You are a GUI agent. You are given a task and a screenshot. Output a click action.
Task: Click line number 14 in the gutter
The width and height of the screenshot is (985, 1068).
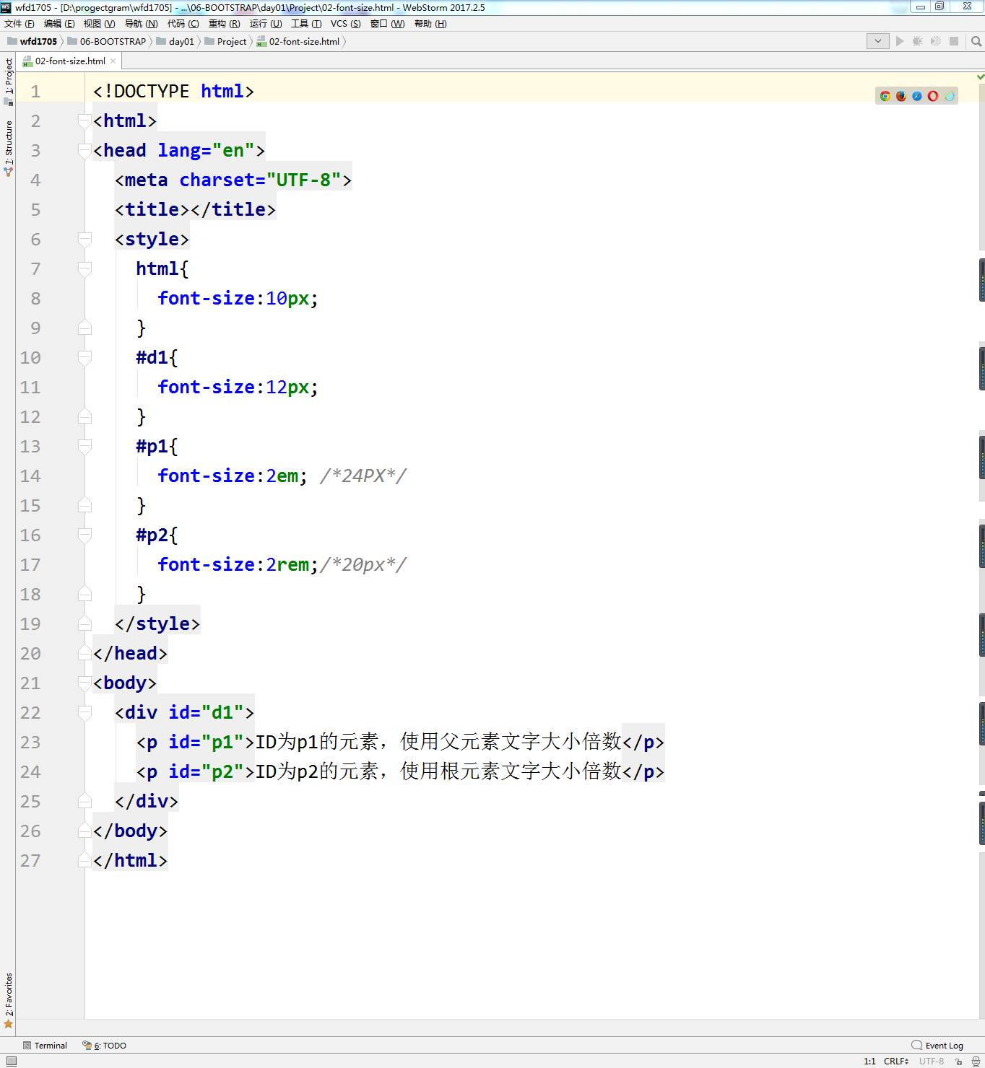(30, 476)
